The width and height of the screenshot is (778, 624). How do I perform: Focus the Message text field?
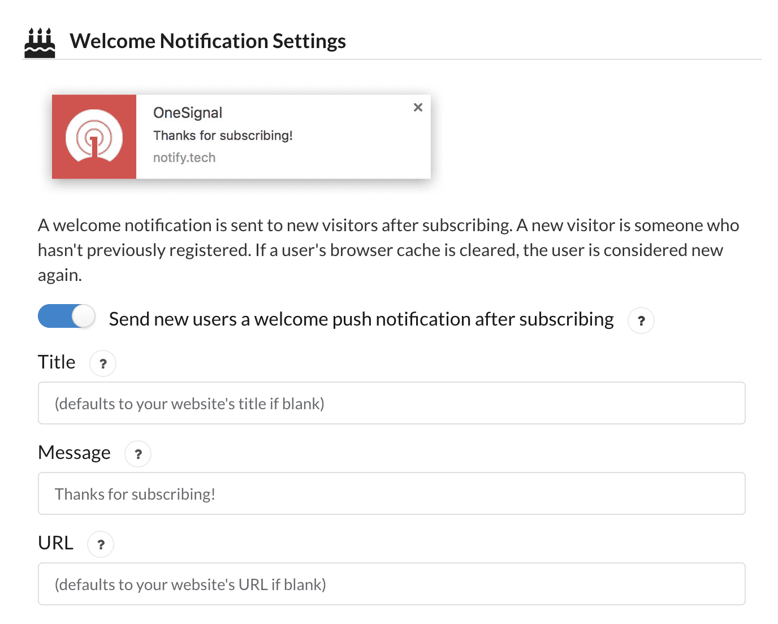coord(391,494)
